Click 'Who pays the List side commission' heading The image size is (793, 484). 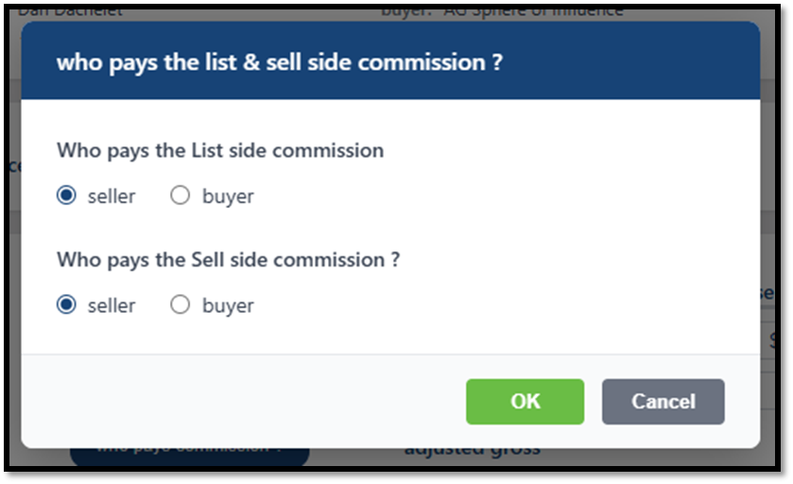coord(220,150)
